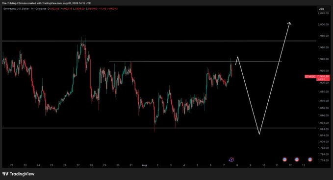Click date 25 on the time axis
The image size is (333, 180).
click(x=51, y=165)
